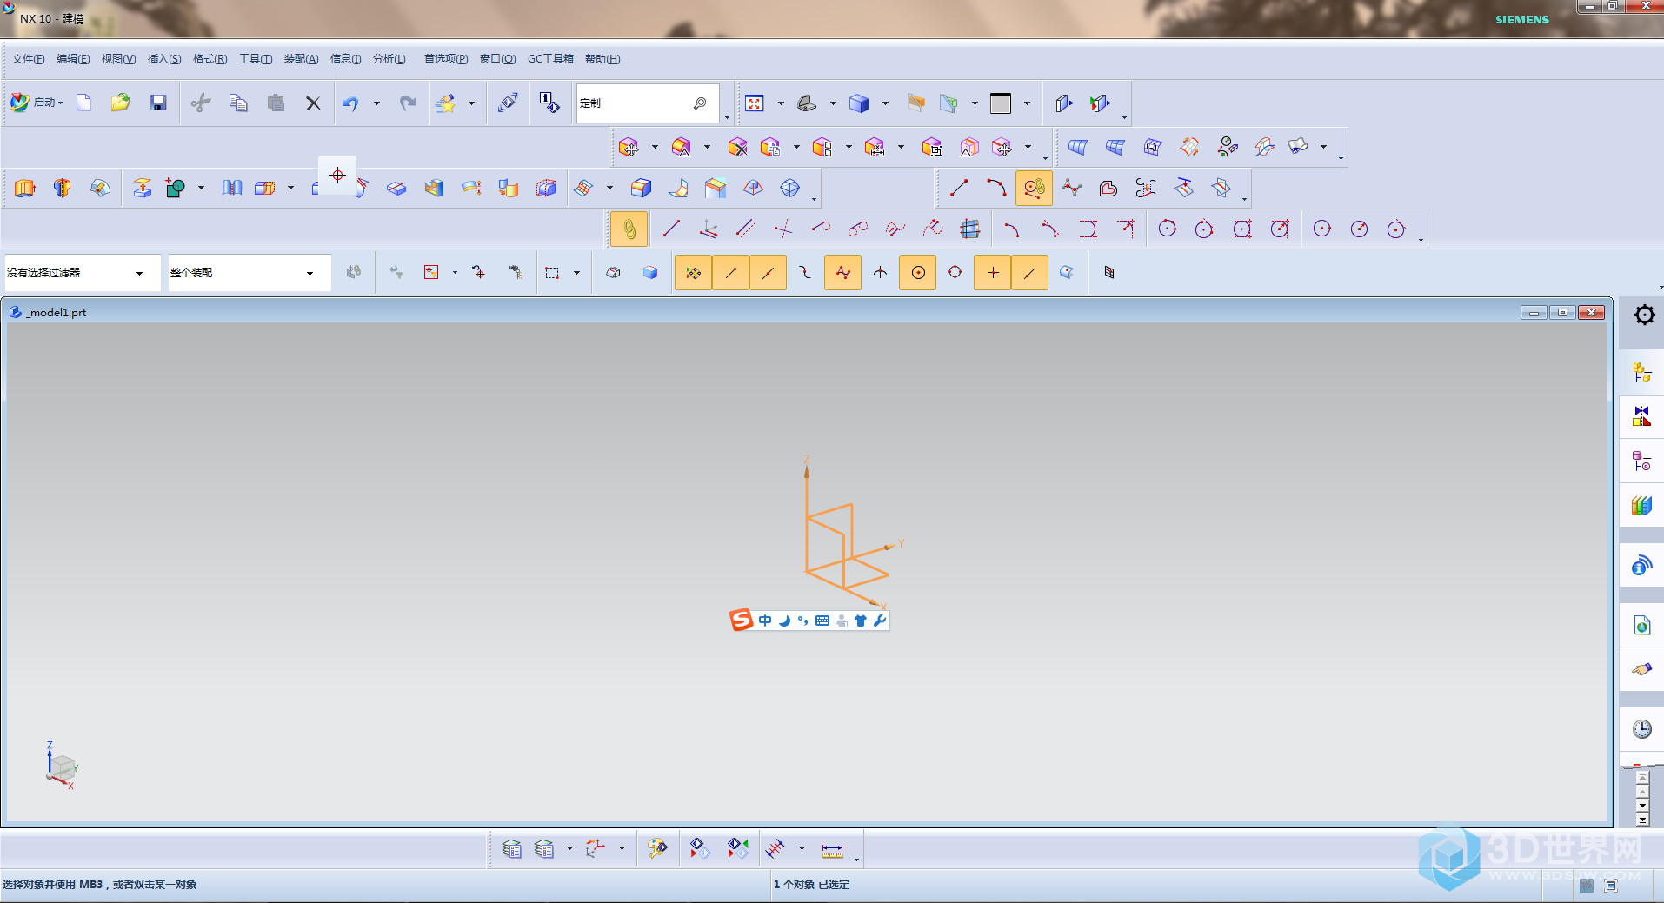Expand rendering style cube dropdown arrow
Viewport: 1664px width, 903px height.
point(885,103)
